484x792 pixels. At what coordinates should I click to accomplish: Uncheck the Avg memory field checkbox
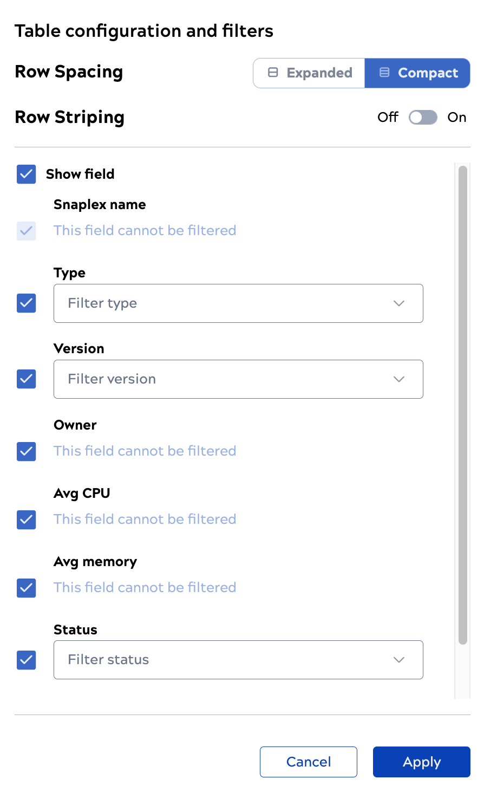click(27, 588)
